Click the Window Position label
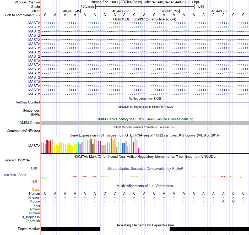This screenshot has height=235, width=249. tap(27, 2)
